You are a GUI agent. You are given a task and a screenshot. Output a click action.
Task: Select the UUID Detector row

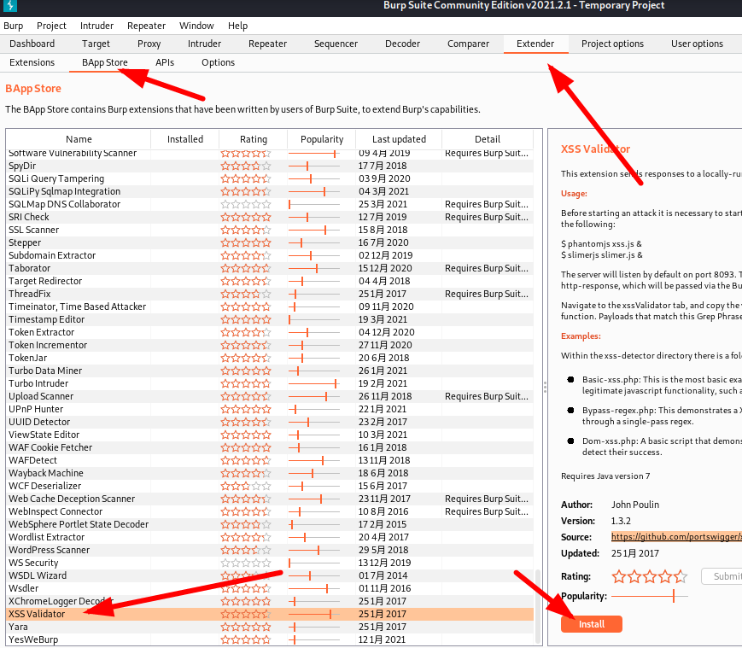click(270, 422)
